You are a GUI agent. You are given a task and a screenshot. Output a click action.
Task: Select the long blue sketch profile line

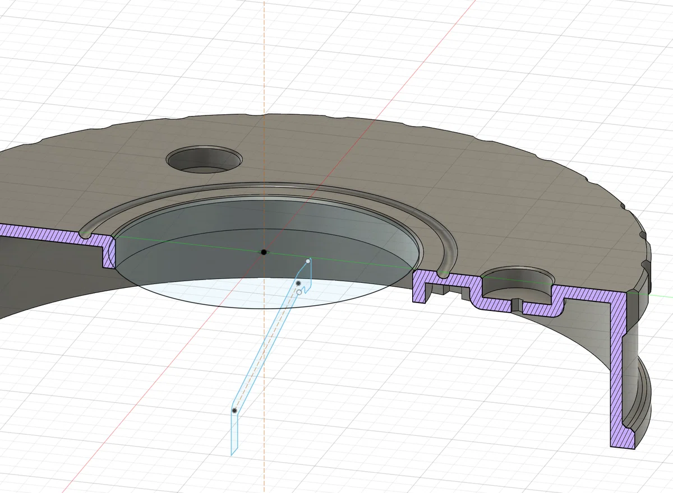(266, 342)
